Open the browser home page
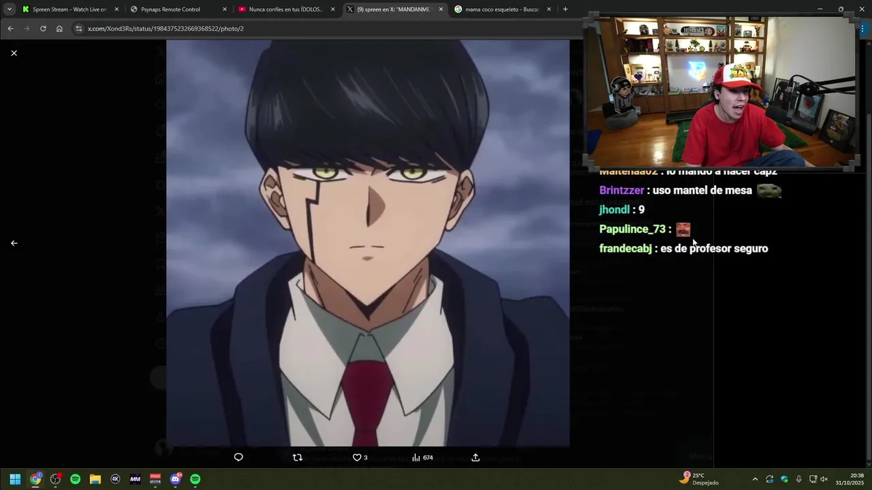The width and height of the screenshot is (872, 490). pyautogui.click(x=59, y=29)
